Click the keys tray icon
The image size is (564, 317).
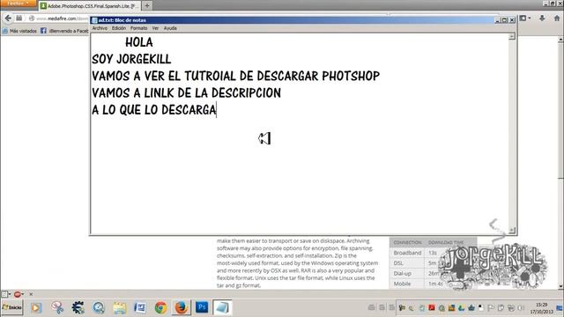(x=402, y=307)
